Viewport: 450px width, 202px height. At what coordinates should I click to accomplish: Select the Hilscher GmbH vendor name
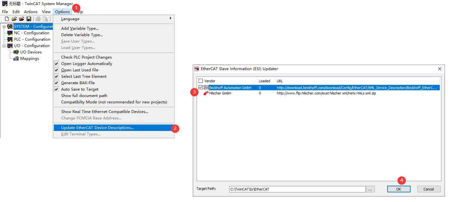tap(220, 93)
